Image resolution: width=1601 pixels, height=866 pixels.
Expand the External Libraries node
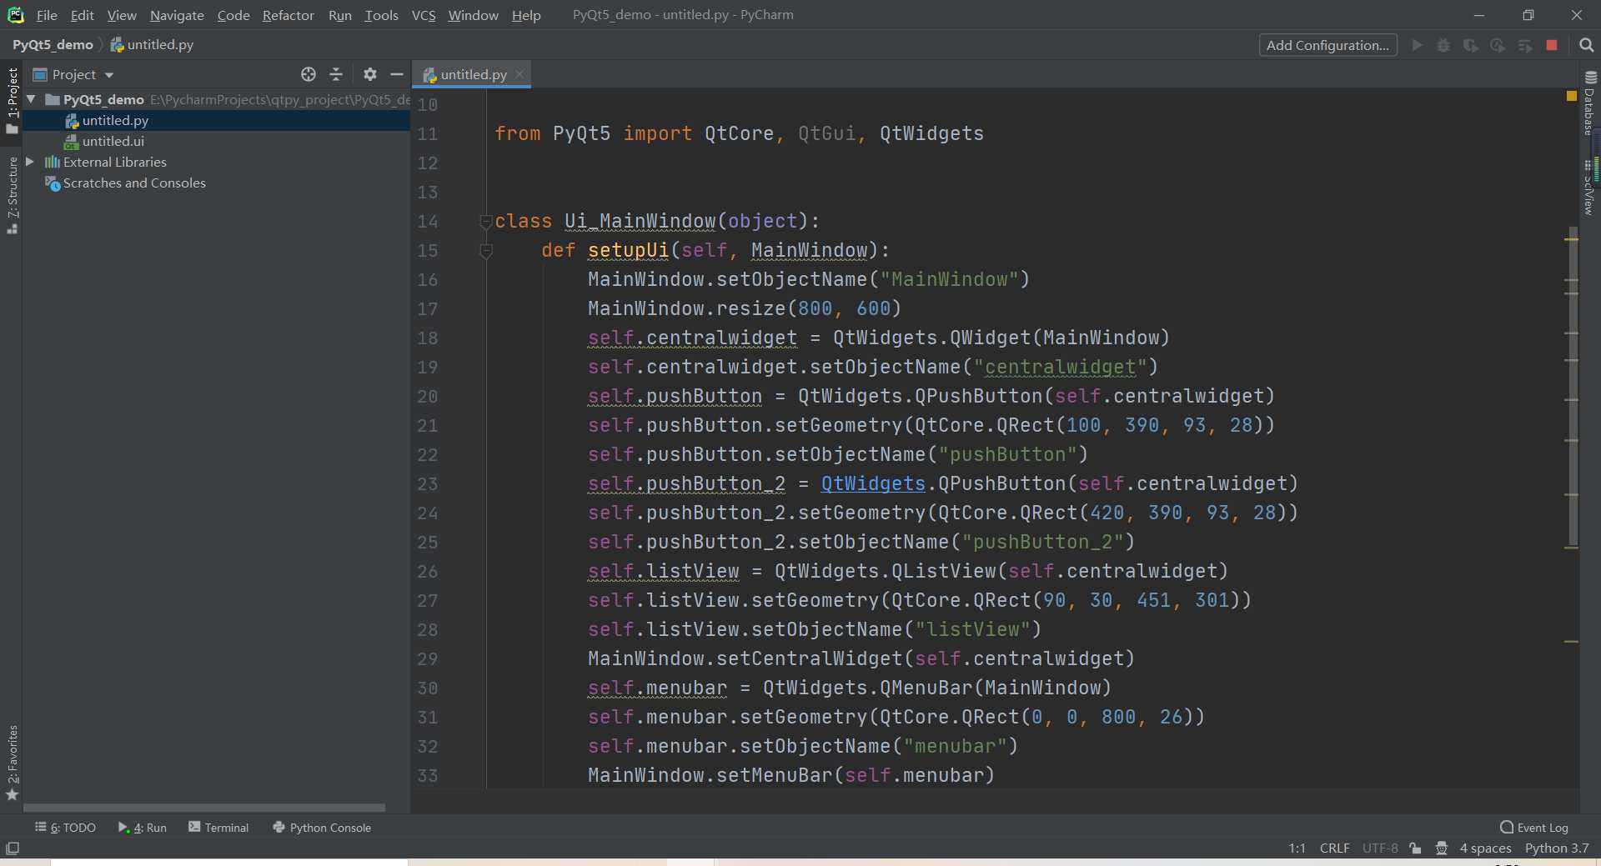30,162
